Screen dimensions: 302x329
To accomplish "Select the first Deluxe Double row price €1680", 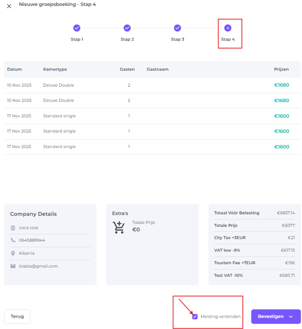I will click(281, 85).
